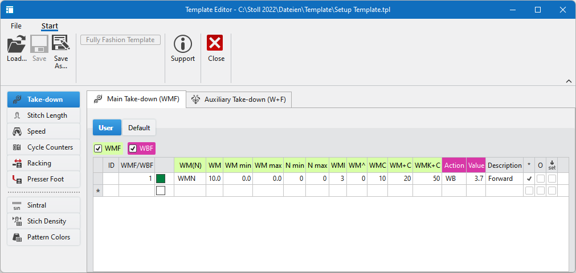The width and height of the screenshot is (576, 273).
Task: Open the Support info icon
Action: pyautogui.click(x=182, y=44)
